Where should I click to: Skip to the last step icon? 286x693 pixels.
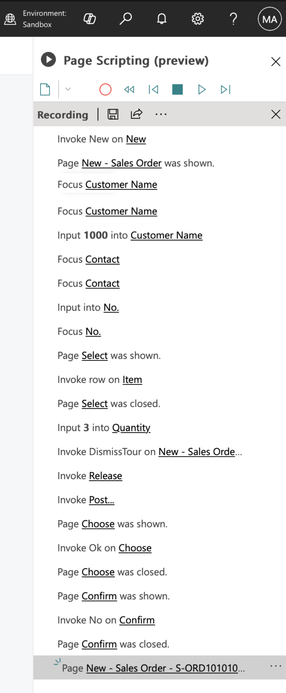point(225,89)
